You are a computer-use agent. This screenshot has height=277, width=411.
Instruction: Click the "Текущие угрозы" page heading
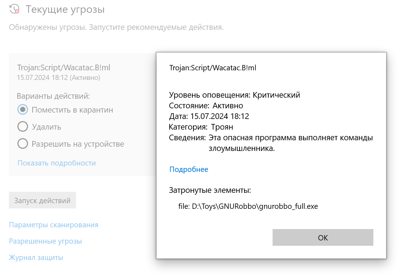point(65,10)
